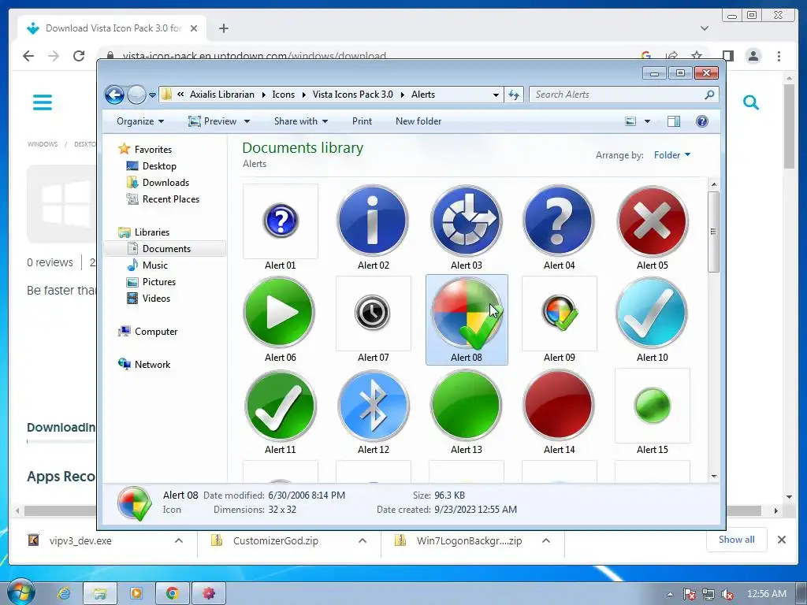Bookmark this page with the star icon
This screenshot has height=605, width=807.
tap(697, 56)
